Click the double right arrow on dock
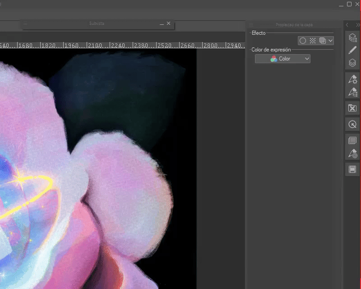Viewport: 361px width, 289px height. coord(357,25)
